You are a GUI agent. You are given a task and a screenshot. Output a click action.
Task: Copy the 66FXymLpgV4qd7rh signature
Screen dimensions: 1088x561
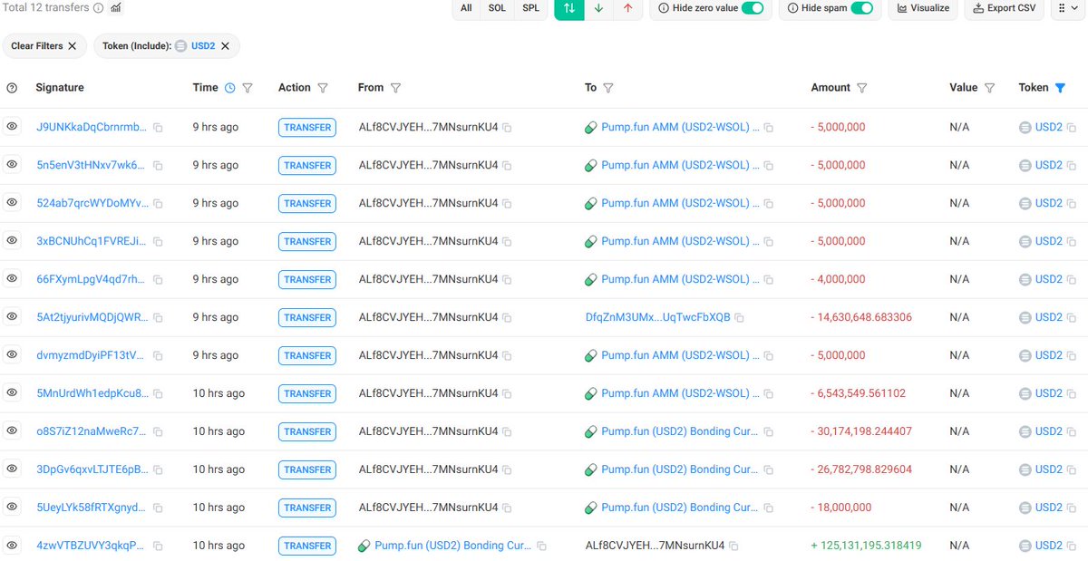pos(158,280)
